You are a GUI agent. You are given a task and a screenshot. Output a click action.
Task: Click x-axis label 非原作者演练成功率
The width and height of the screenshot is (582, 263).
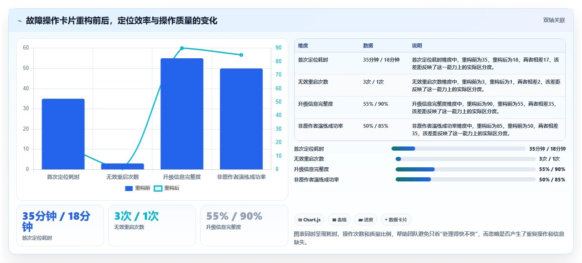[x=241, y=177]
